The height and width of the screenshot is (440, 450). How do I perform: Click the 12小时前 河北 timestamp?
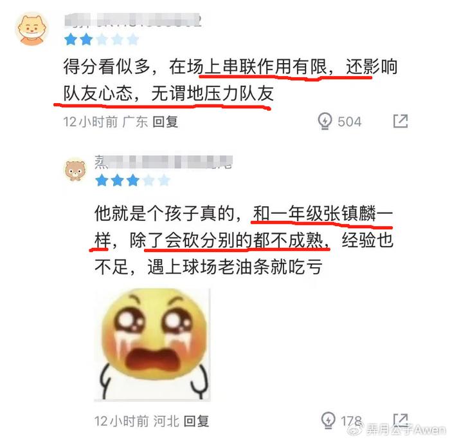click(136, 421)
